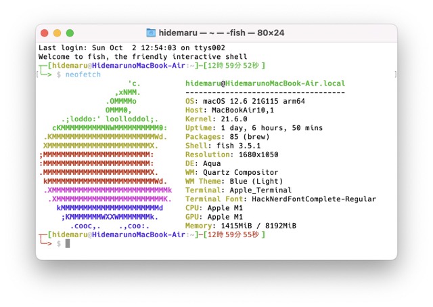Click the folder proxy icon in title bar

click(151, 33)
